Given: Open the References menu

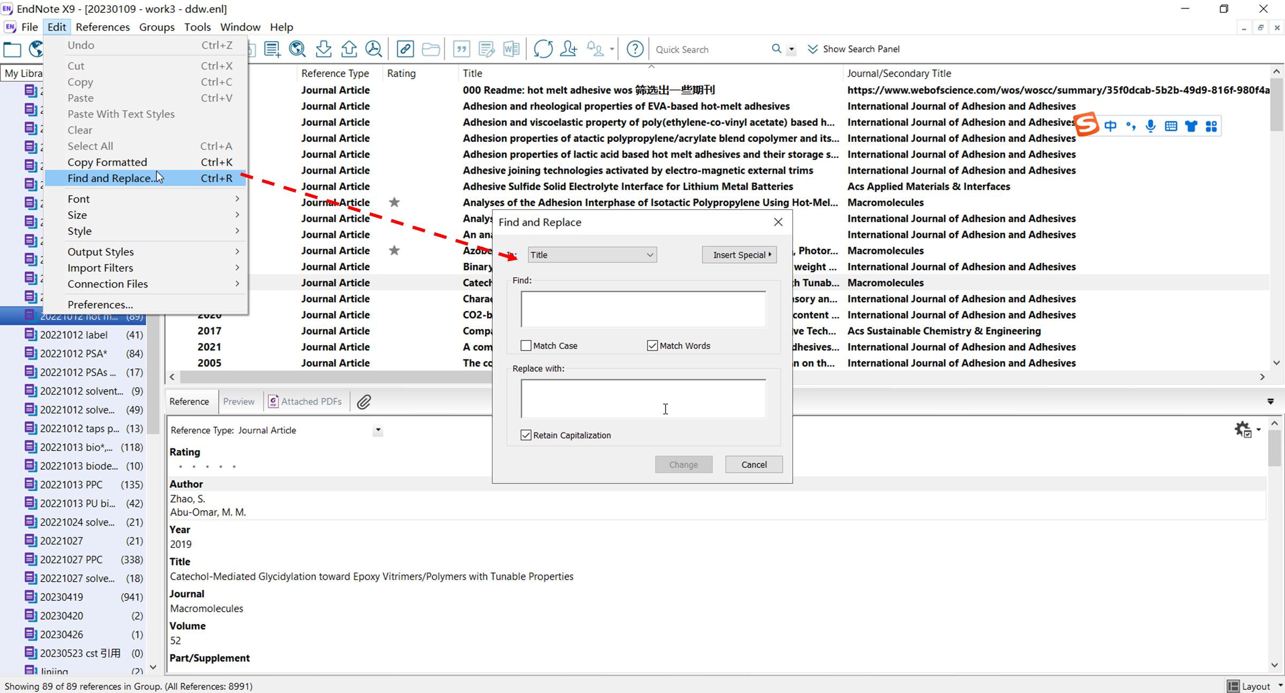Looking at the screenshot, I should pos(102,27).
